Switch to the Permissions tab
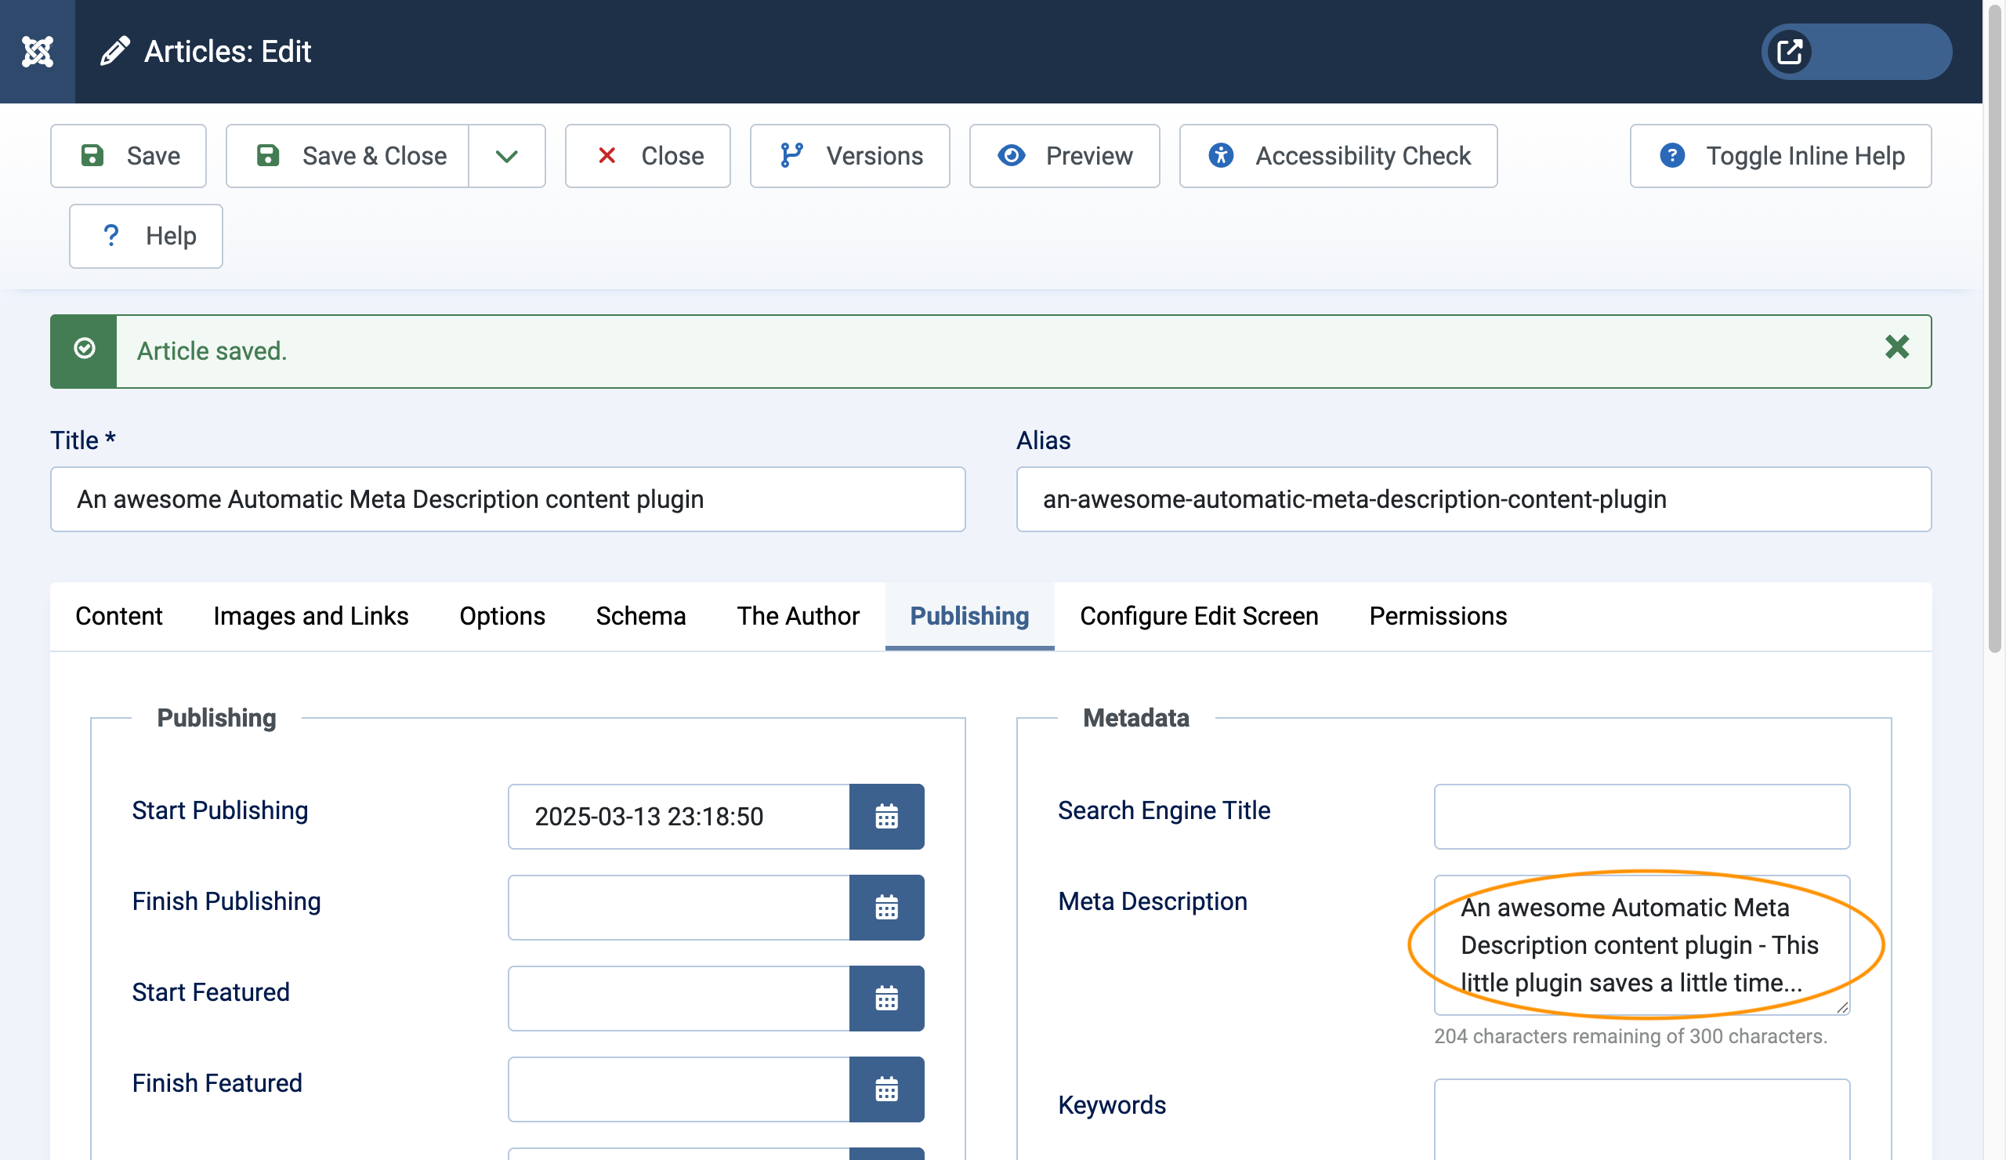2006x1160 pixels. (1437, 615)
